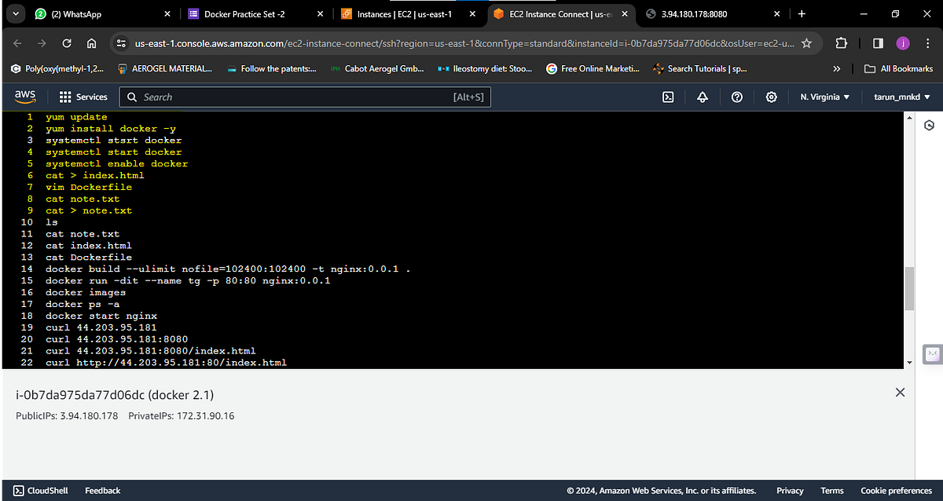
Task: Open the Help question mark icon
Action: click(736, 97)
